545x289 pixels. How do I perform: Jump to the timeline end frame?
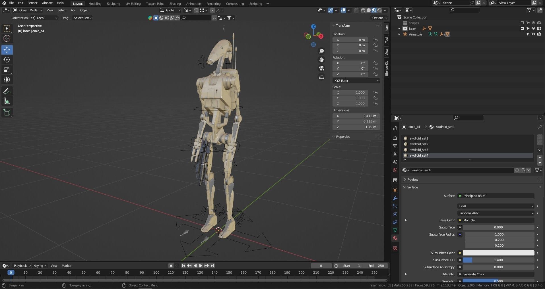pyautogui.click(x=212, y=266)
